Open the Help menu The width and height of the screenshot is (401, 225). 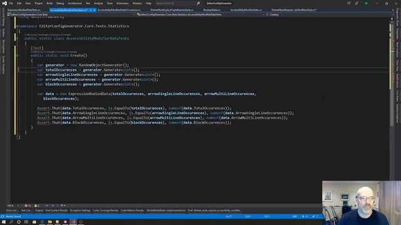click(148, 3)
